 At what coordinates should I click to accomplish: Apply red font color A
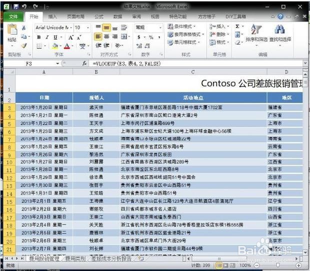67,46
